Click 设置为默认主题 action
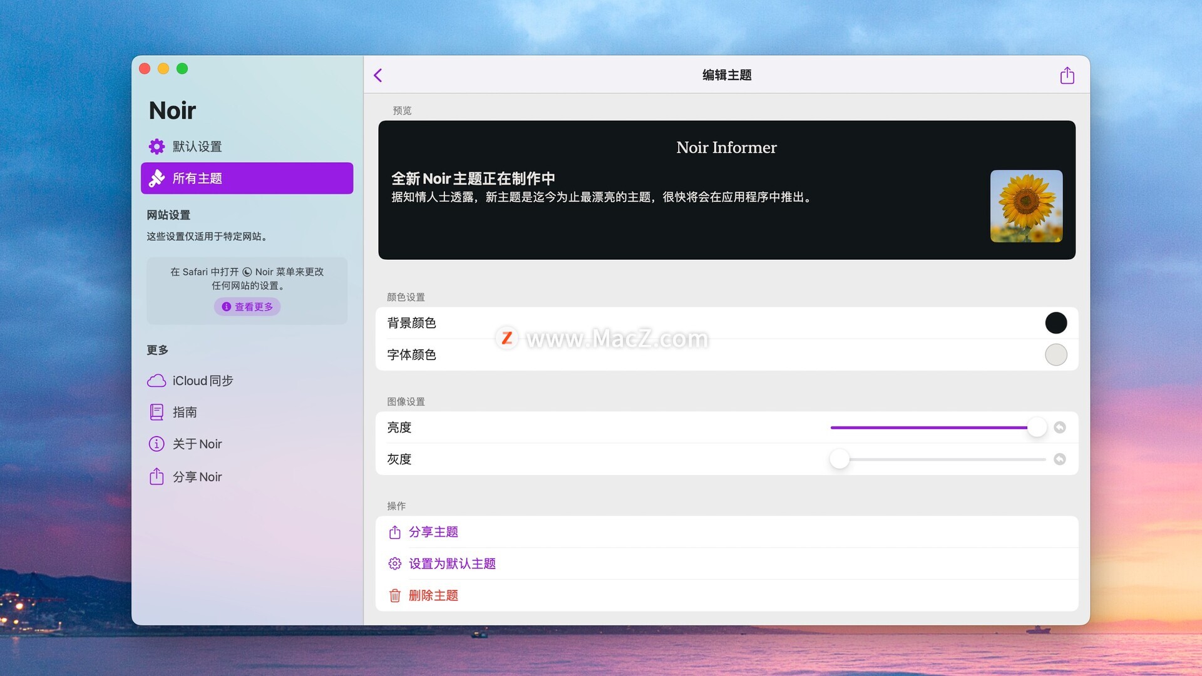Image resolution: width=1202 pixels, height=676 pixels. [727, 564]
